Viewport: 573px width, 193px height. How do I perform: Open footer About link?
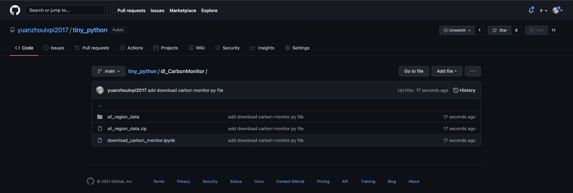tap(414, 182)
